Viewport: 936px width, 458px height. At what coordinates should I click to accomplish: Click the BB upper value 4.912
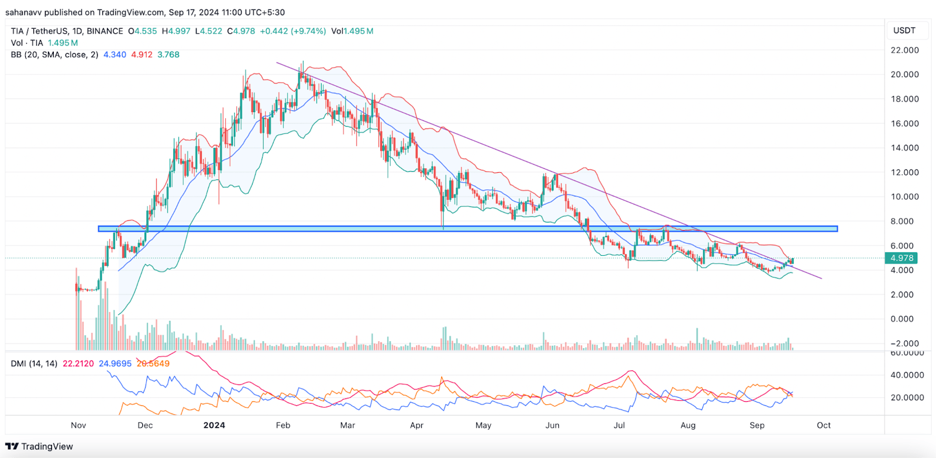coord(142,54)
